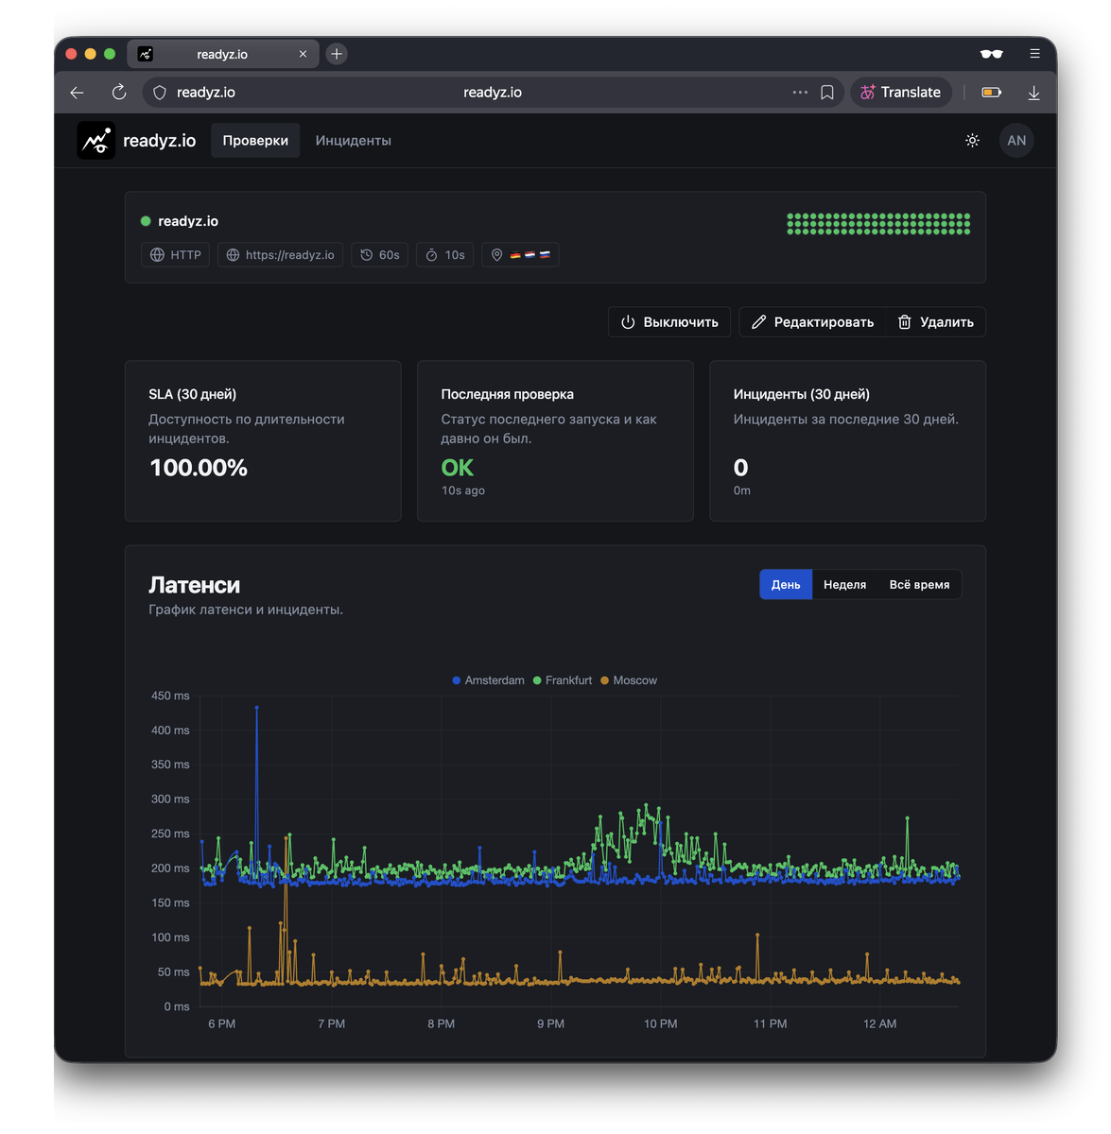Expand the three-dots address bar options

(x=800, y=93)
